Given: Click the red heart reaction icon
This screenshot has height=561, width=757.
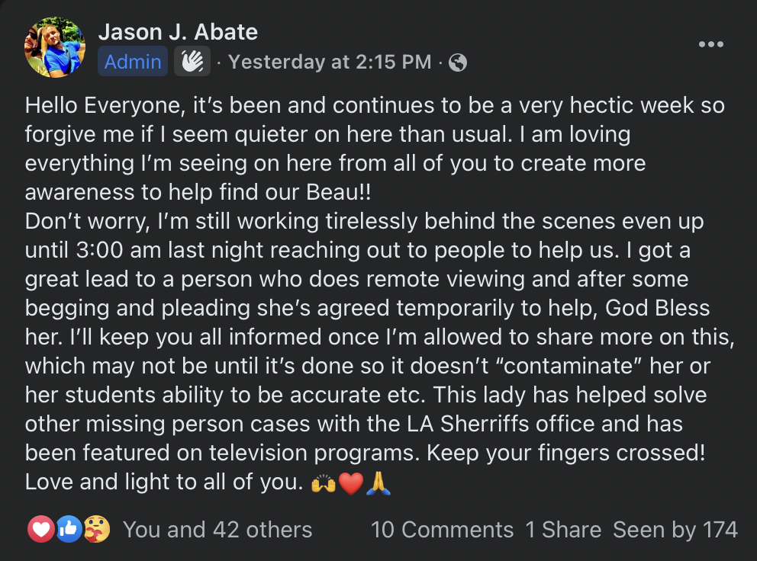Looking at the screenshot, I should pos(40,529).
